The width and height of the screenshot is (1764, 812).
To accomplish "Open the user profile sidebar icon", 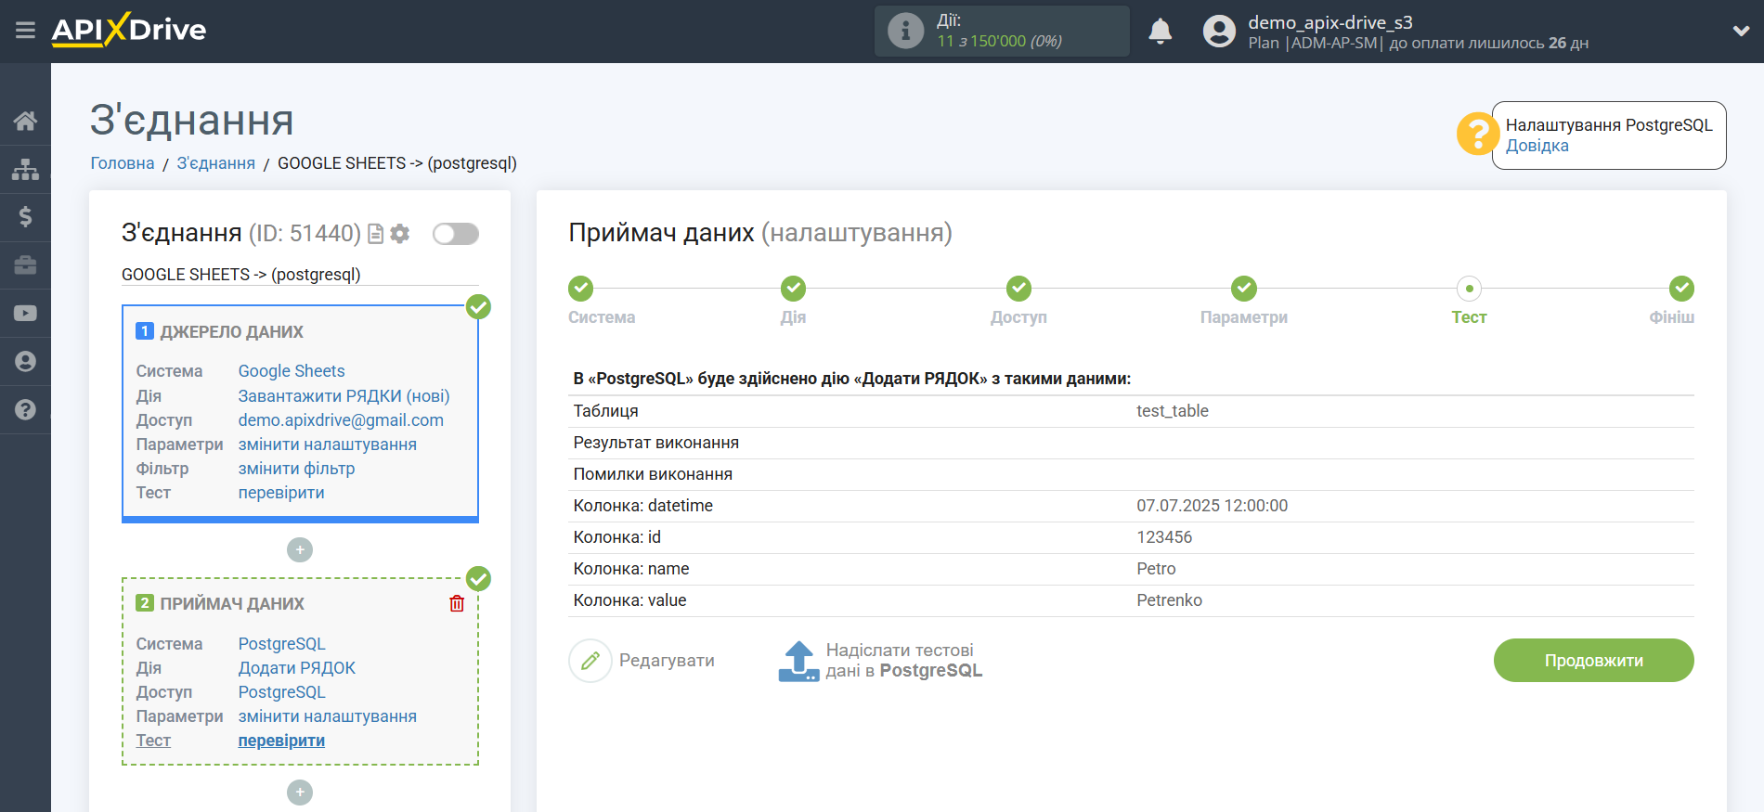I will tap(25, 362).
